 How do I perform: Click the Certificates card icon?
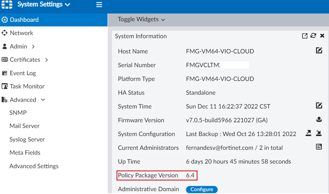coord(4,59)
